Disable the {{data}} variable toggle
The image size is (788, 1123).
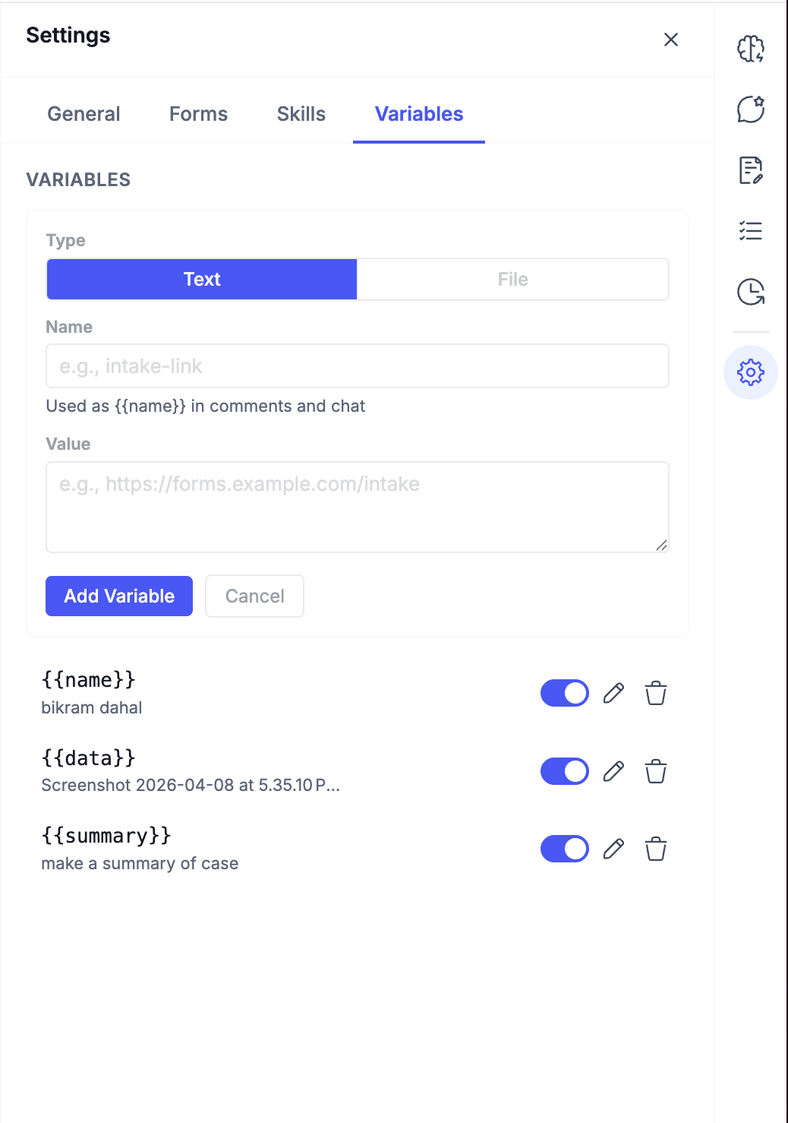pyautogui.click(x=564, y=771)
